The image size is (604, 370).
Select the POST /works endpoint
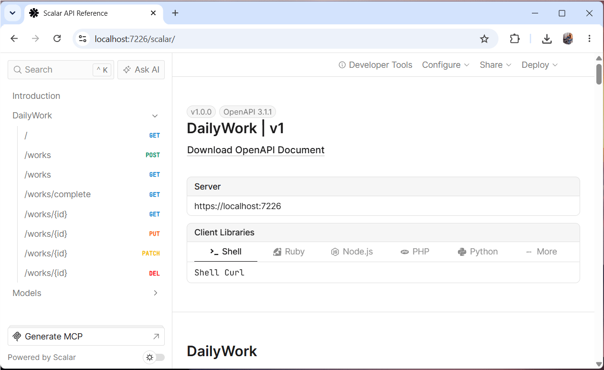tap(92, 155)
